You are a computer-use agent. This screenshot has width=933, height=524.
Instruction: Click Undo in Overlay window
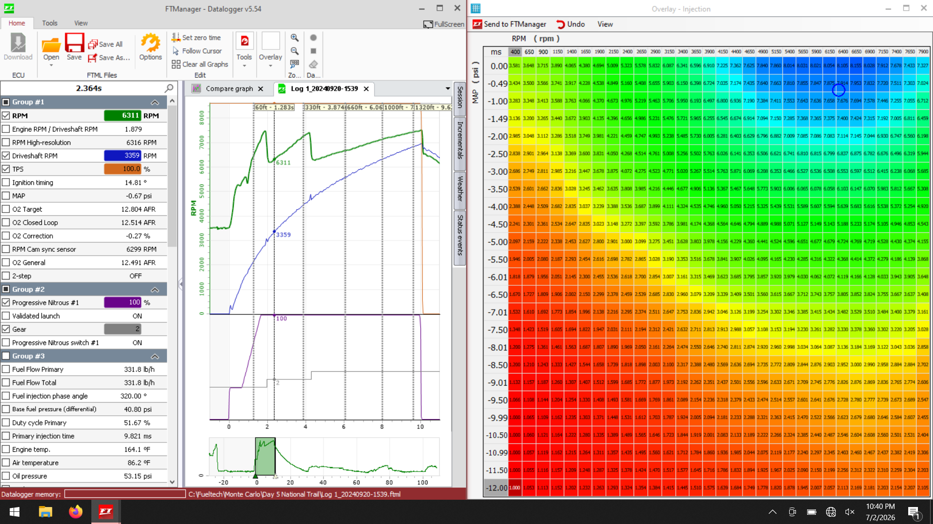click(570, 24)
